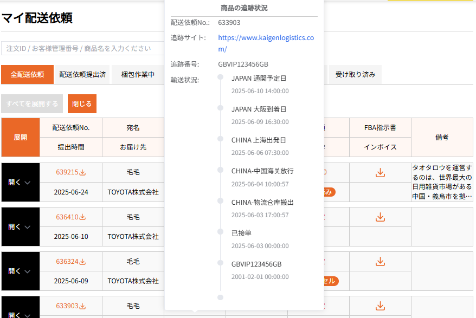Click the FBA指示書 column header
The image size is (476, 318).
point(380,128)
